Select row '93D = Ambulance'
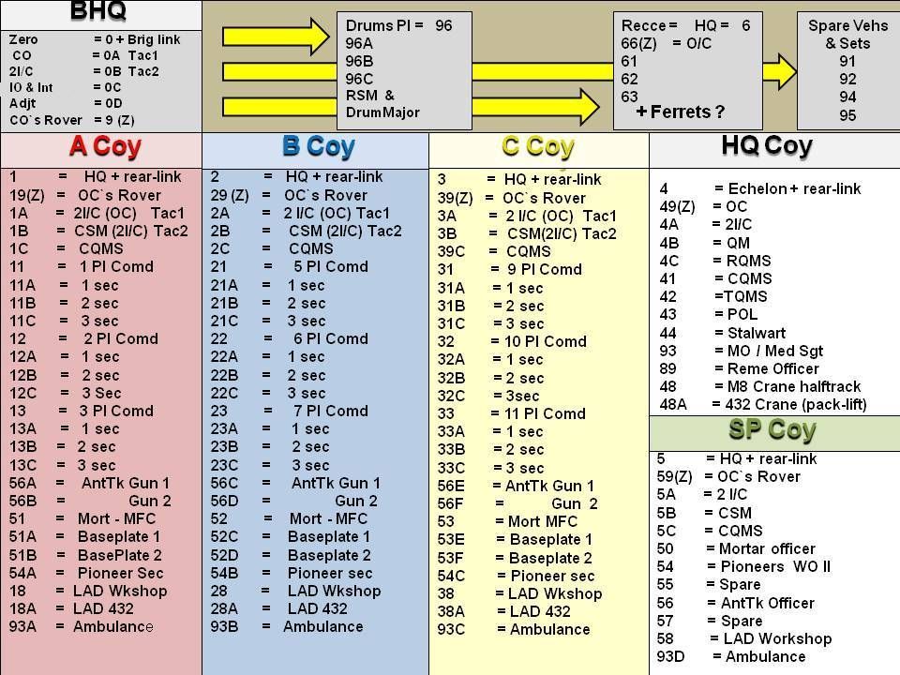 (731, 656)
